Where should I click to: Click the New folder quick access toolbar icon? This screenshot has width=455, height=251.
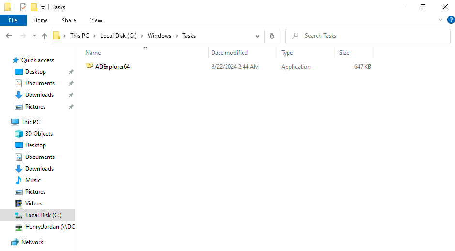click(34, 7)
